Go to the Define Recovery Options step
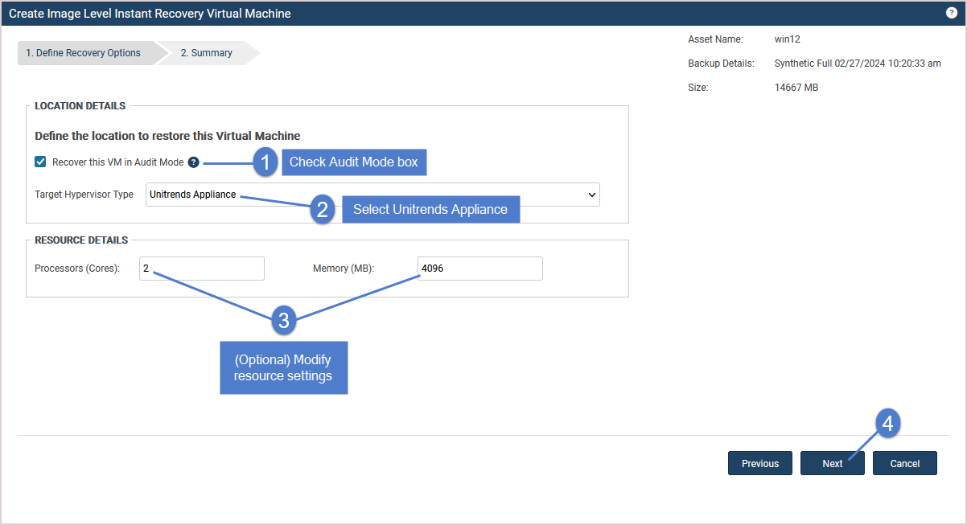The image size is (967, 525). click(x=84, y=53)
